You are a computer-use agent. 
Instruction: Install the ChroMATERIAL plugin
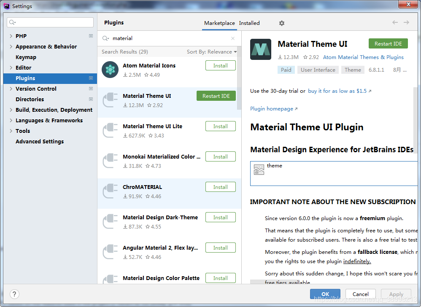pyautogui.click(x=221, y=187)
